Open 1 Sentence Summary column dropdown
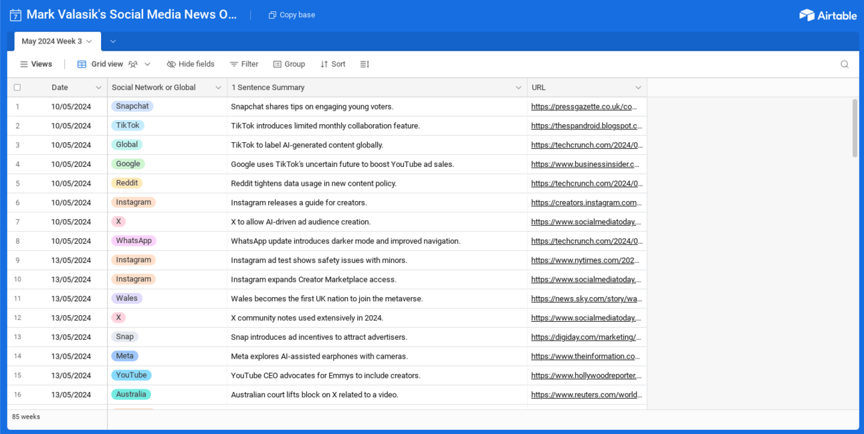This screenshot has width=864, height=434. click(x=518, y=87)
